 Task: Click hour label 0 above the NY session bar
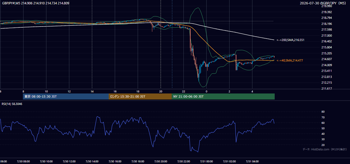206,92
